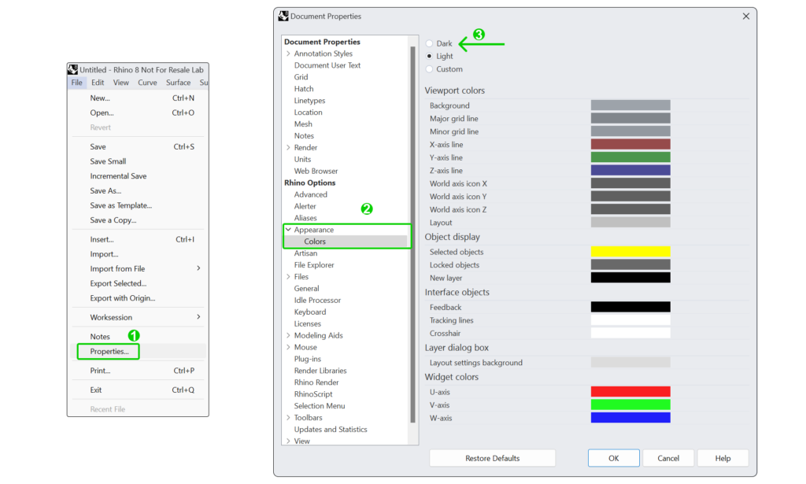Change the W-axis widget color swatch
Image resolution: width=806 pixels, height=484 pixels.
click(x=630, y=418)
